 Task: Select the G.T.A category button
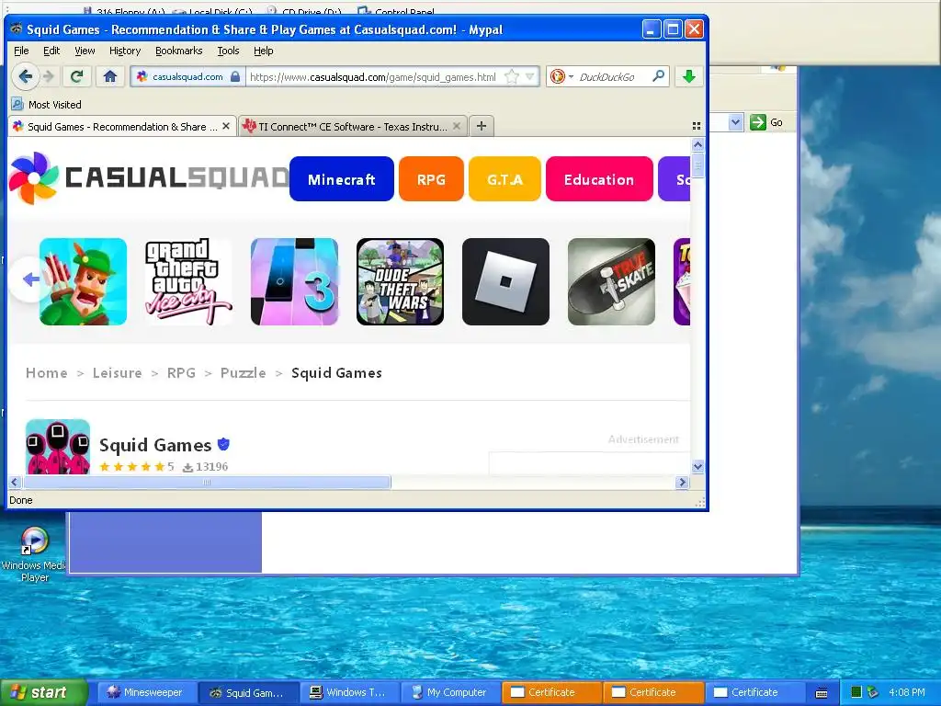click(505, 179)
